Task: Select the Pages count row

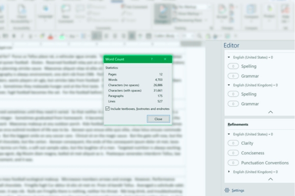Action: [x=135, y=74]
